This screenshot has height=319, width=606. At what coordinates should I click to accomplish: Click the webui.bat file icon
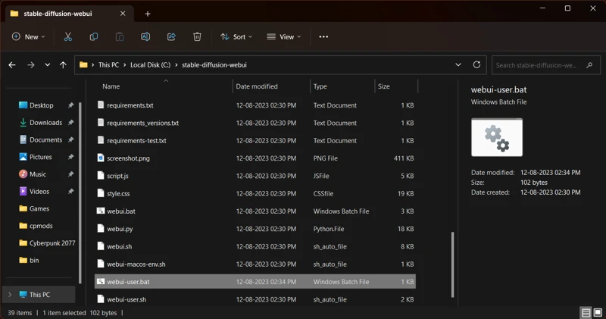[x=101, y=211]
